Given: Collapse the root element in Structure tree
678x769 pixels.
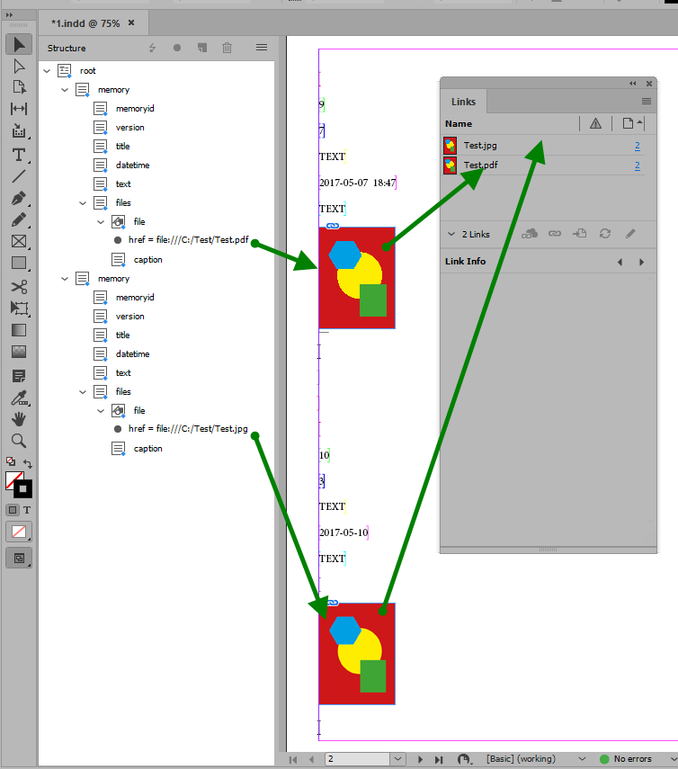Looking at the screenshot, I should [47, 71].
